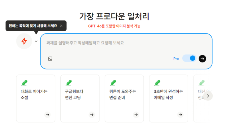Select the '뤼튼이 도와주는 면접 준비' card title
The height and width of the screenshot is (128, 230).
point(123,95)
